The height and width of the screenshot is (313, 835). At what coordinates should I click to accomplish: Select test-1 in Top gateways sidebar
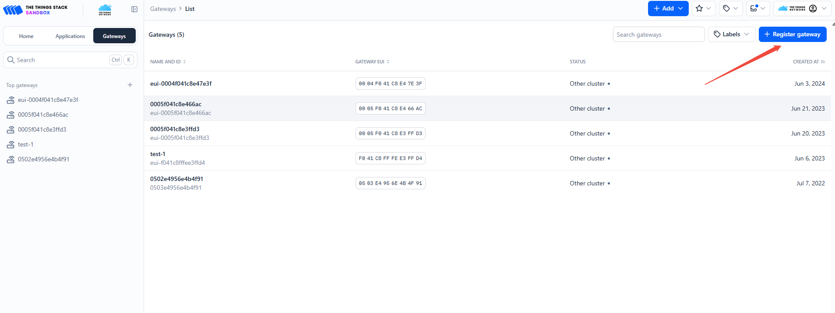[26, 145]
